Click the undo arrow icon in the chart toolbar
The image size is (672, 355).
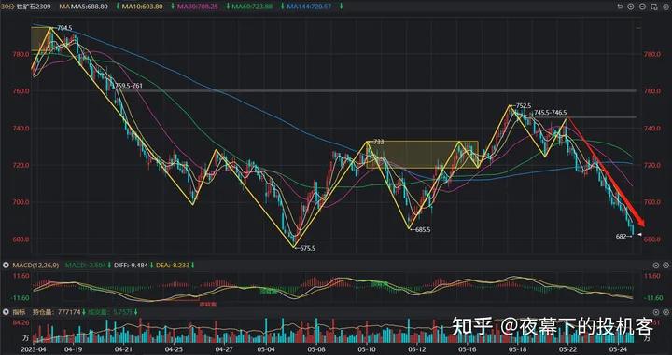620,7
